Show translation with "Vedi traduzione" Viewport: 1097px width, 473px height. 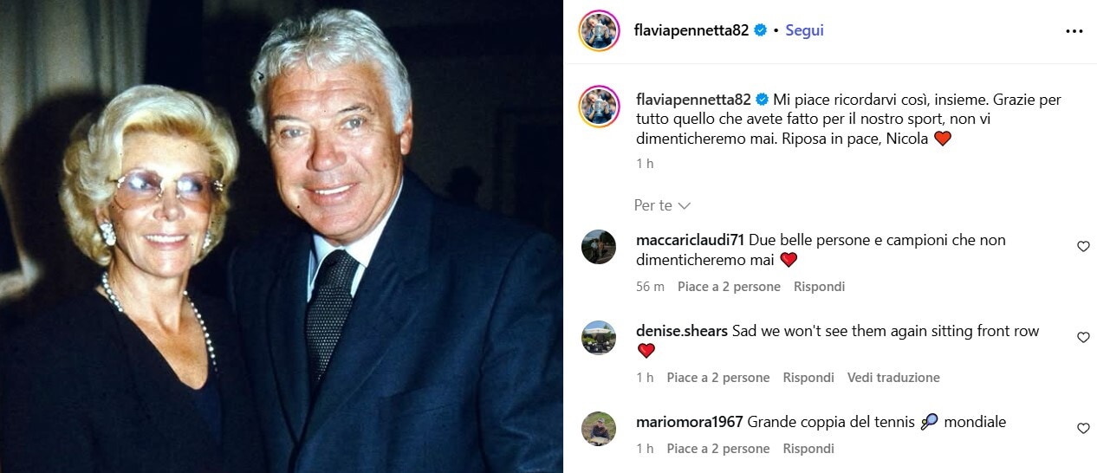point(893,378)
